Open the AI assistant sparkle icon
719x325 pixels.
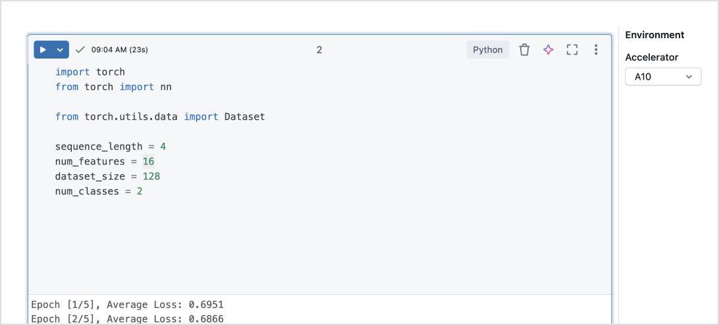point(548,50)
